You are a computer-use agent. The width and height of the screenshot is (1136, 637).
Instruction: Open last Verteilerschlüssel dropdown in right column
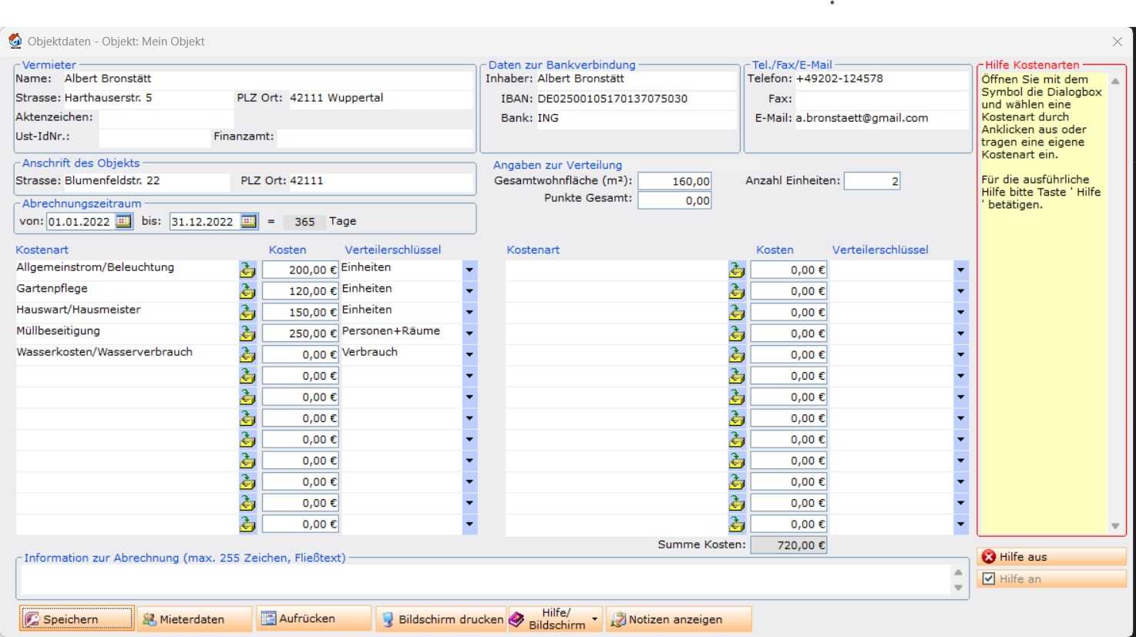click(960, 524)
